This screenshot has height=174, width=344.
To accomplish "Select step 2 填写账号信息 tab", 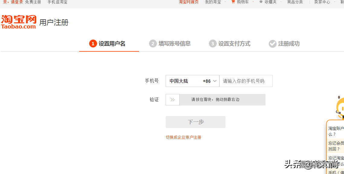I will [170, 43].
